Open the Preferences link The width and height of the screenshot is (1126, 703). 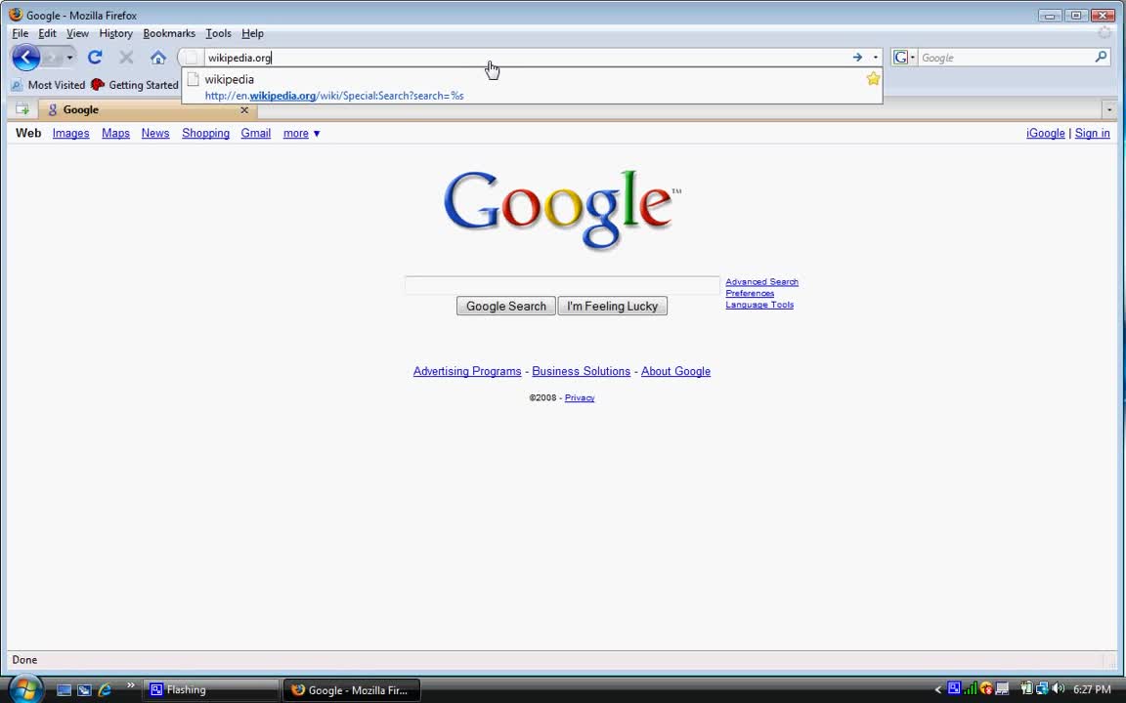(x=750, y=293)
